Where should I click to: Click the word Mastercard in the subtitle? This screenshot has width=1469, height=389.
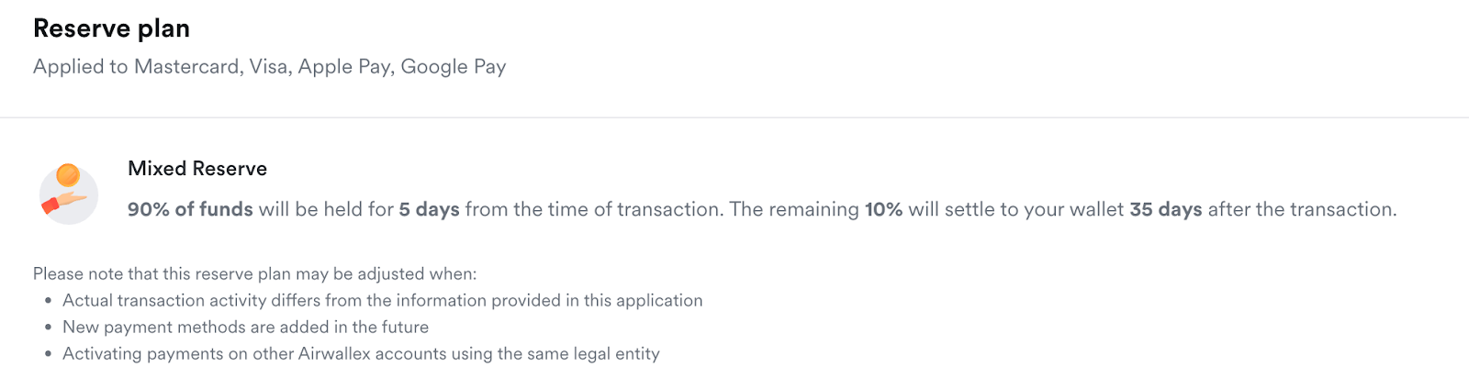coord(187,67)
